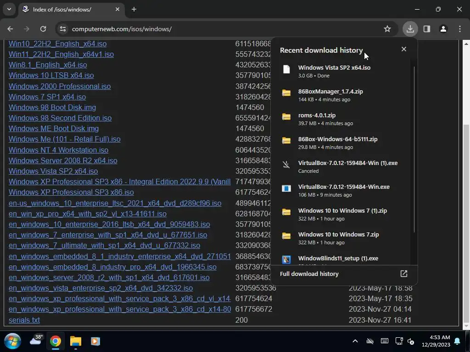
Task: Open Windows 98 Second Edition.iso link
Action: [60, 118]
